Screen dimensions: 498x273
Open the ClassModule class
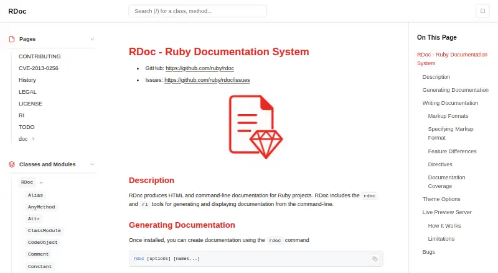coord(44,230)
